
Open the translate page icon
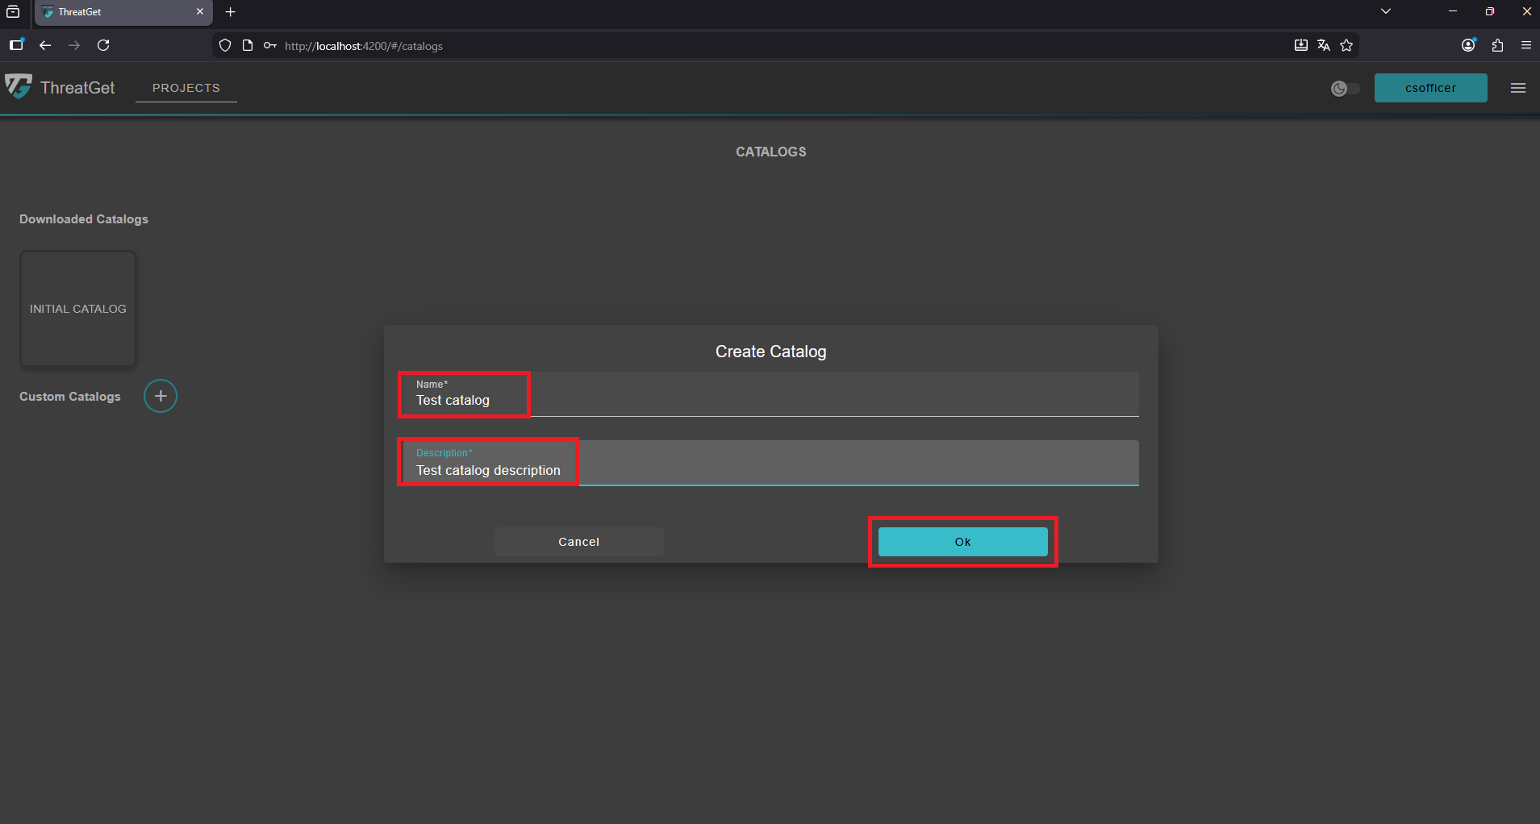(x=1323, y=45)
